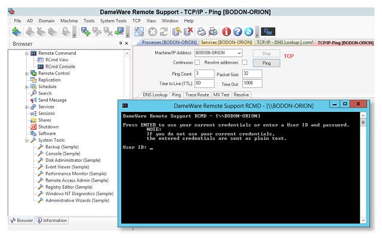Click RCMD console scrollbar down arrow

tap(363, 220)
